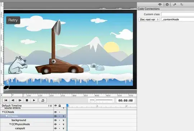Collapse the CCPhysicsNode tree row
This screenshot has width=194, height=131.
[x=10, y=124]
